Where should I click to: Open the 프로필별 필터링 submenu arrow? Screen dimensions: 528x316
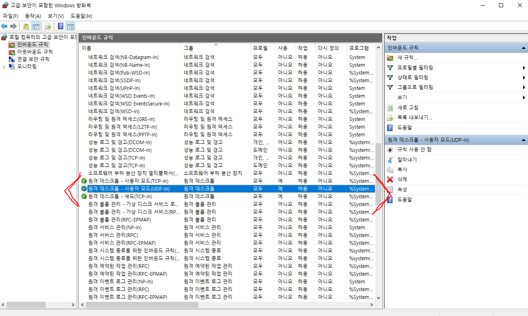point(524,68)
